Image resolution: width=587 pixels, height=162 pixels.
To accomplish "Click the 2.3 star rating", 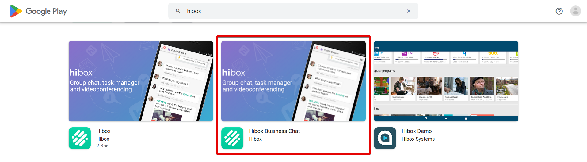I will click(102, 146).
